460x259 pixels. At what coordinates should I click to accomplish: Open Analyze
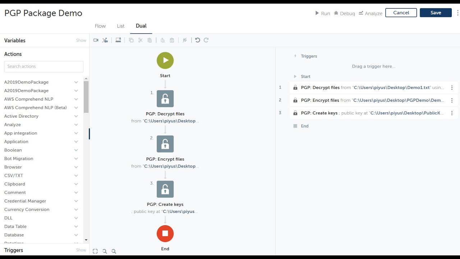(371, 13)
